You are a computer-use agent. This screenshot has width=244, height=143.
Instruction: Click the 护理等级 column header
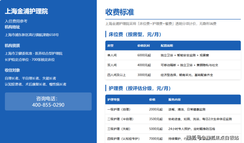pyautogui.click(x=113, y=100)
